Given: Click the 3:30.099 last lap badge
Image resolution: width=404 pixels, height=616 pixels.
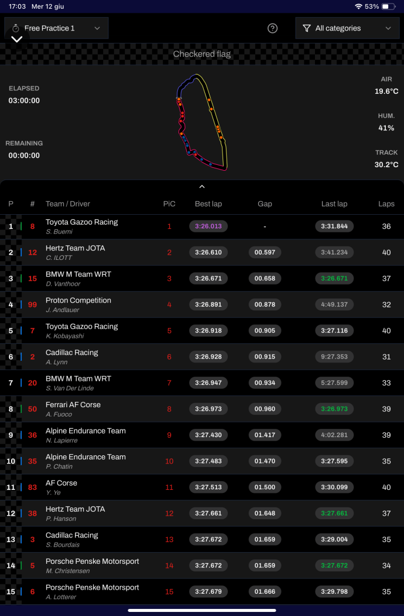Looking at the screenshot, I should (334, 487).
